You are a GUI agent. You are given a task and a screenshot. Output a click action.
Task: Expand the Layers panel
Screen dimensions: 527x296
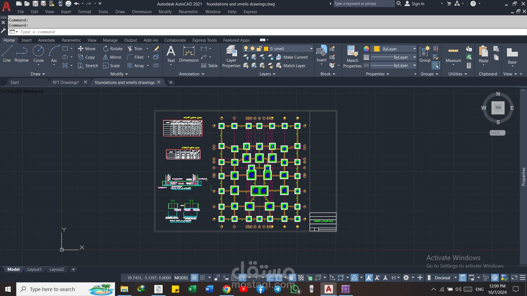click(x=267, y=74)
